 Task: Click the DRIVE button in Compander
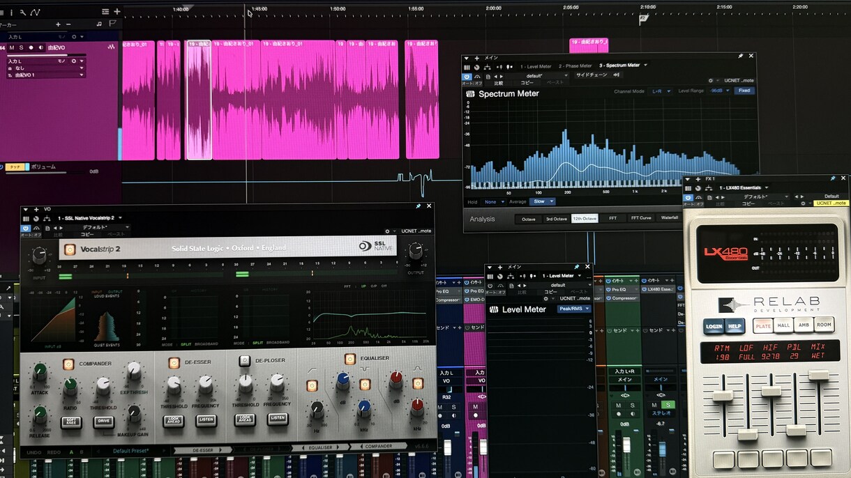coord(103,422)
